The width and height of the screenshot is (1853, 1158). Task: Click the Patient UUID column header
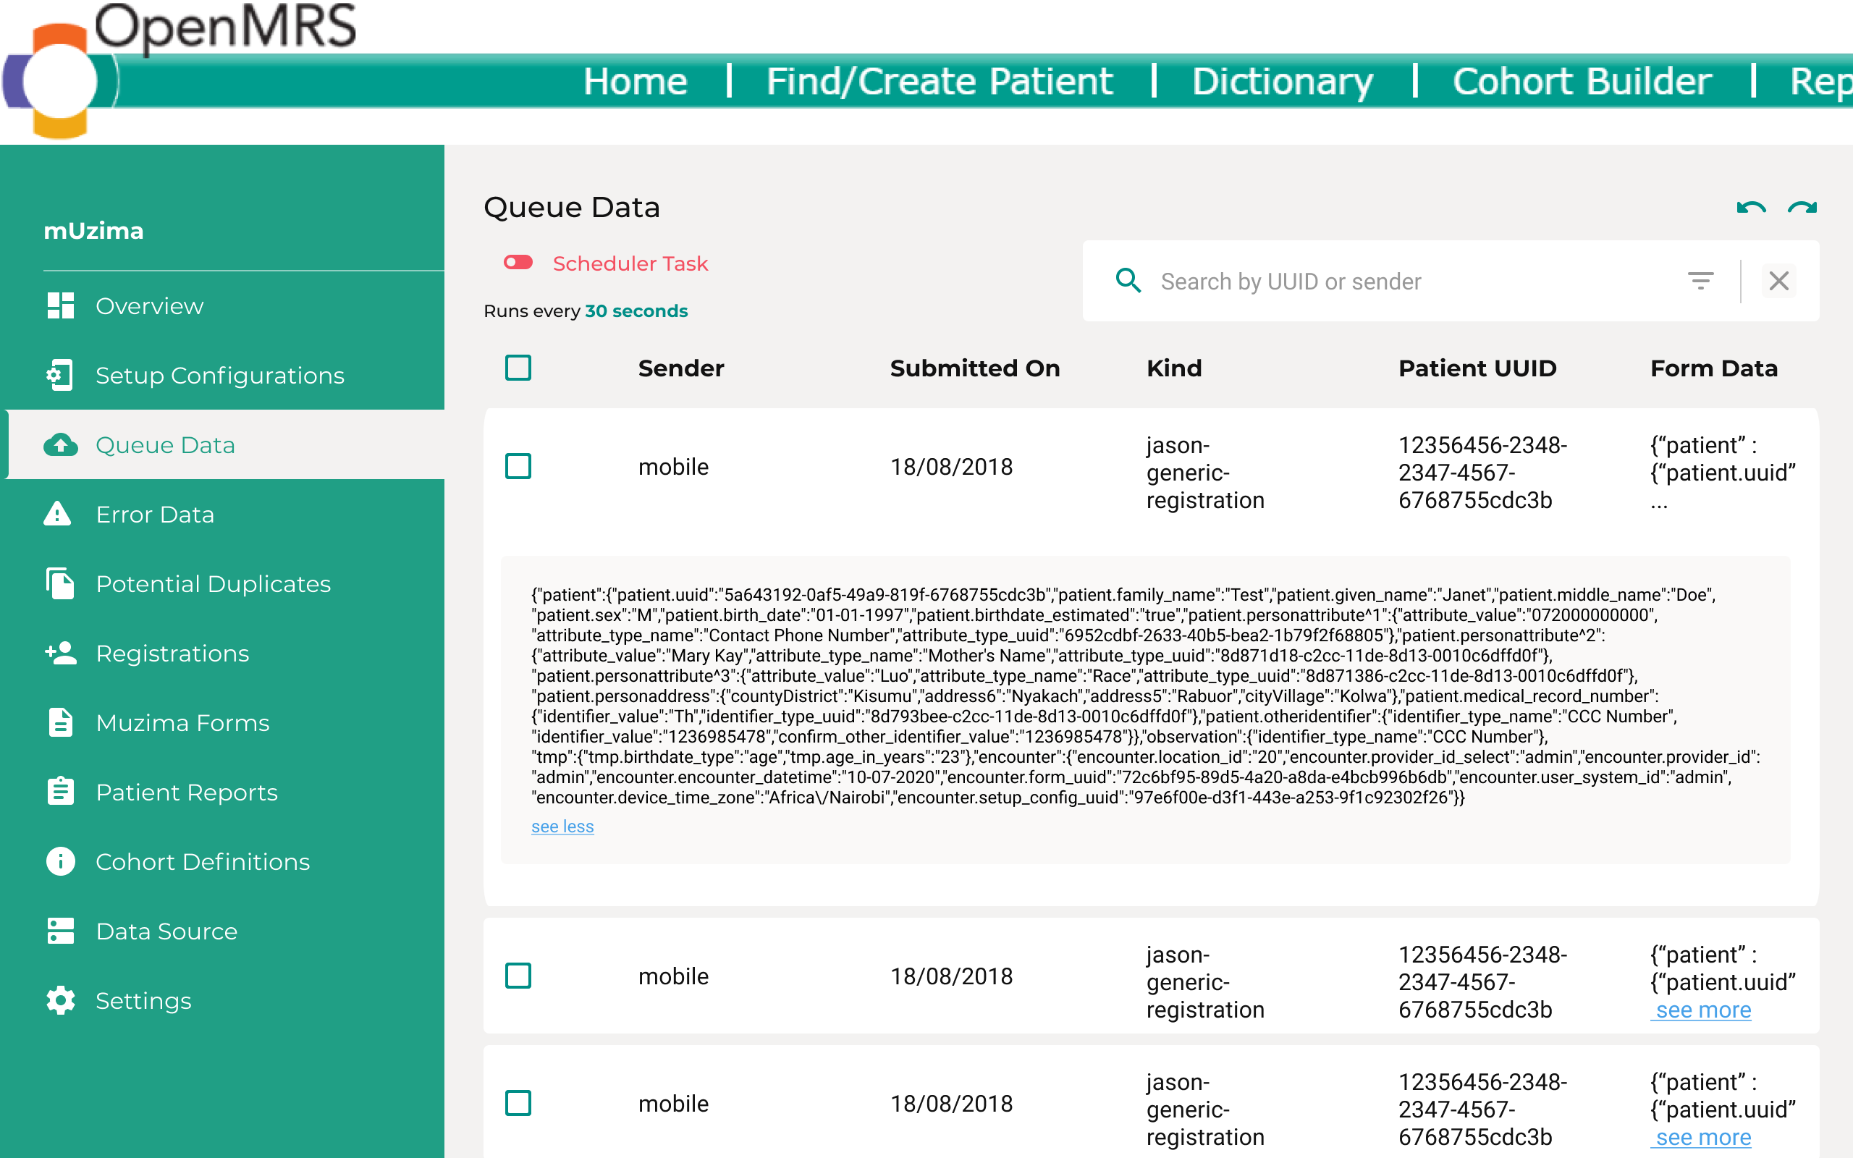1477,368
